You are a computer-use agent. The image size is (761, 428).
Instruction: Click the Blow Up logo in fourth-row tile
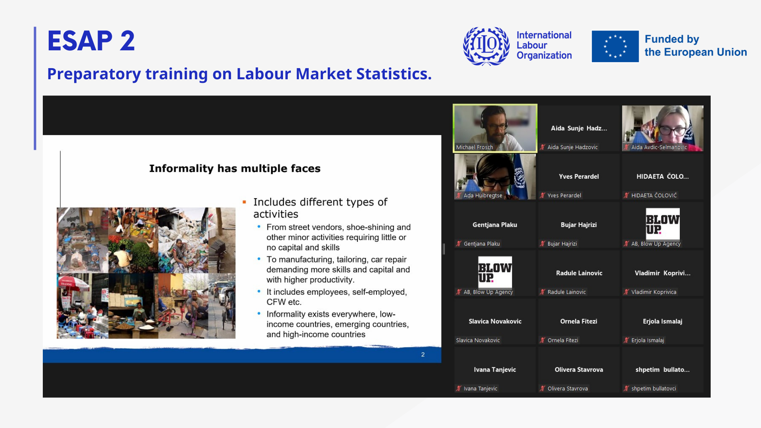pos(495,272)
